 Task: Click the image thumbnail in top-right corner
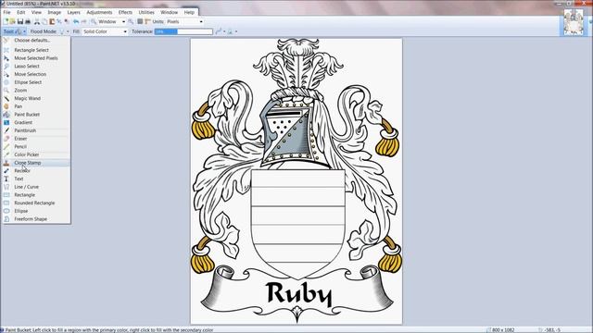(574, 22)
